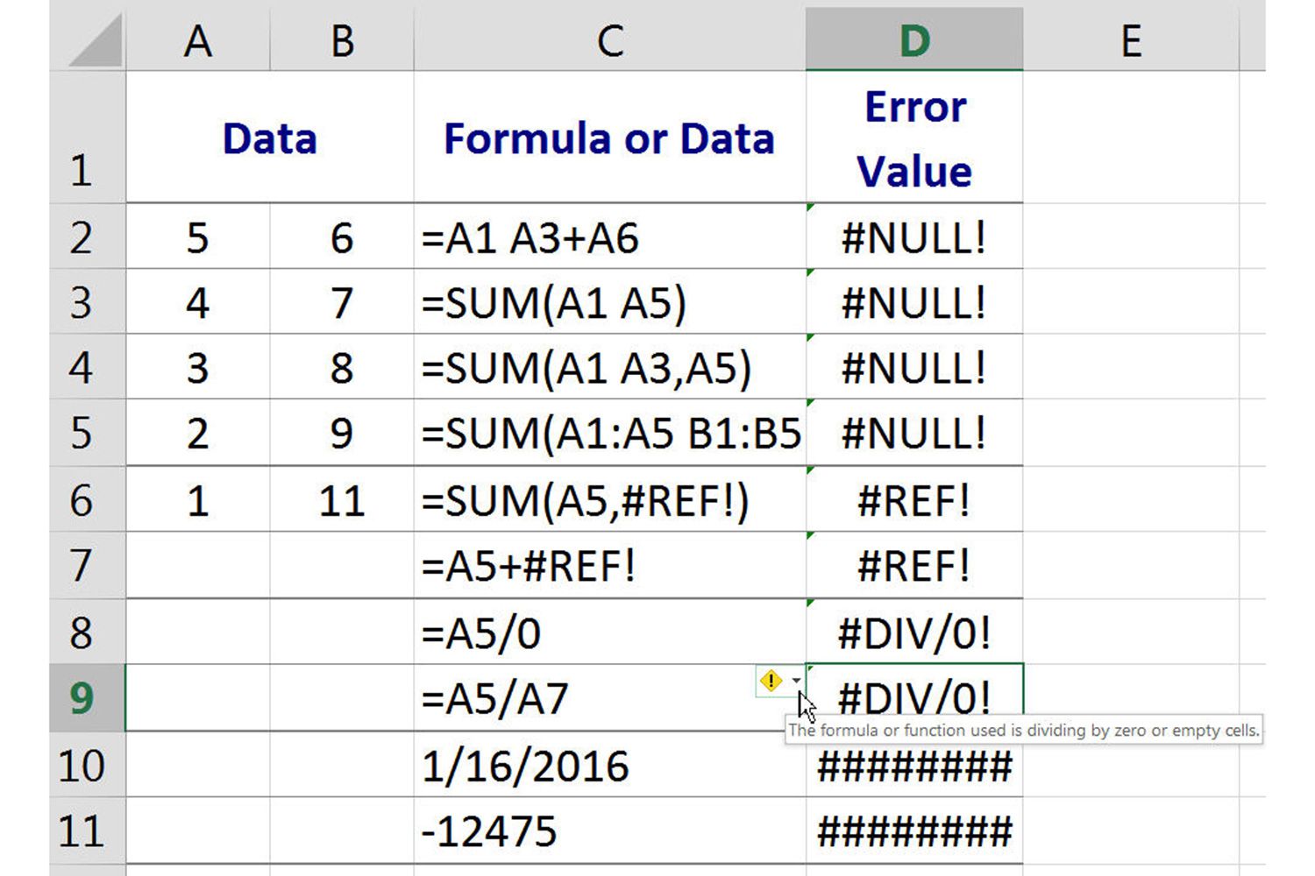
Task: Select cell containing =SUM(A1 A3,A5)
Action: point(610,367)
